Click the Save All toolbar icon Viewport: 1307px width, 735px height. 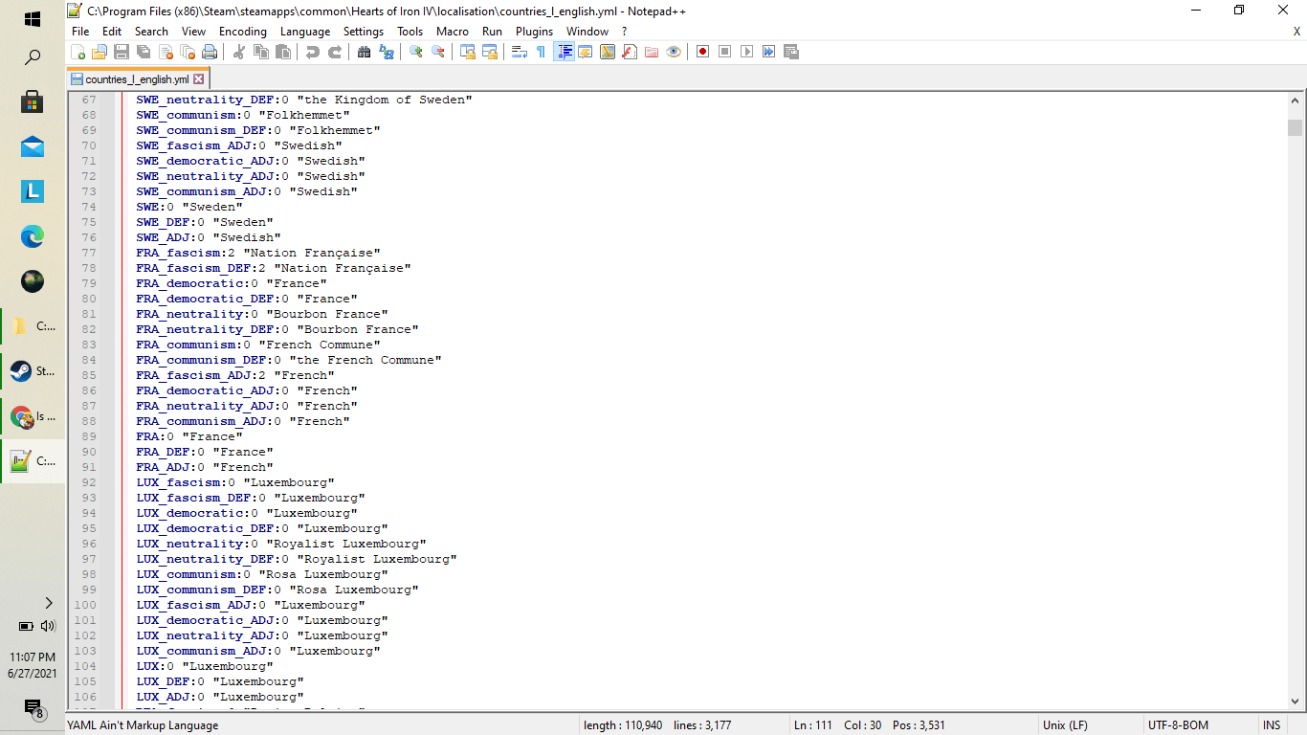click(144, 52)
